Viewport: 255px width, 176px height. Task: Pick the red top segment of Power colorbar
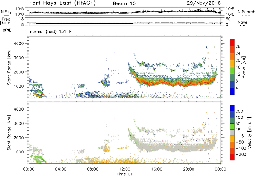click(x=232, y=43)
